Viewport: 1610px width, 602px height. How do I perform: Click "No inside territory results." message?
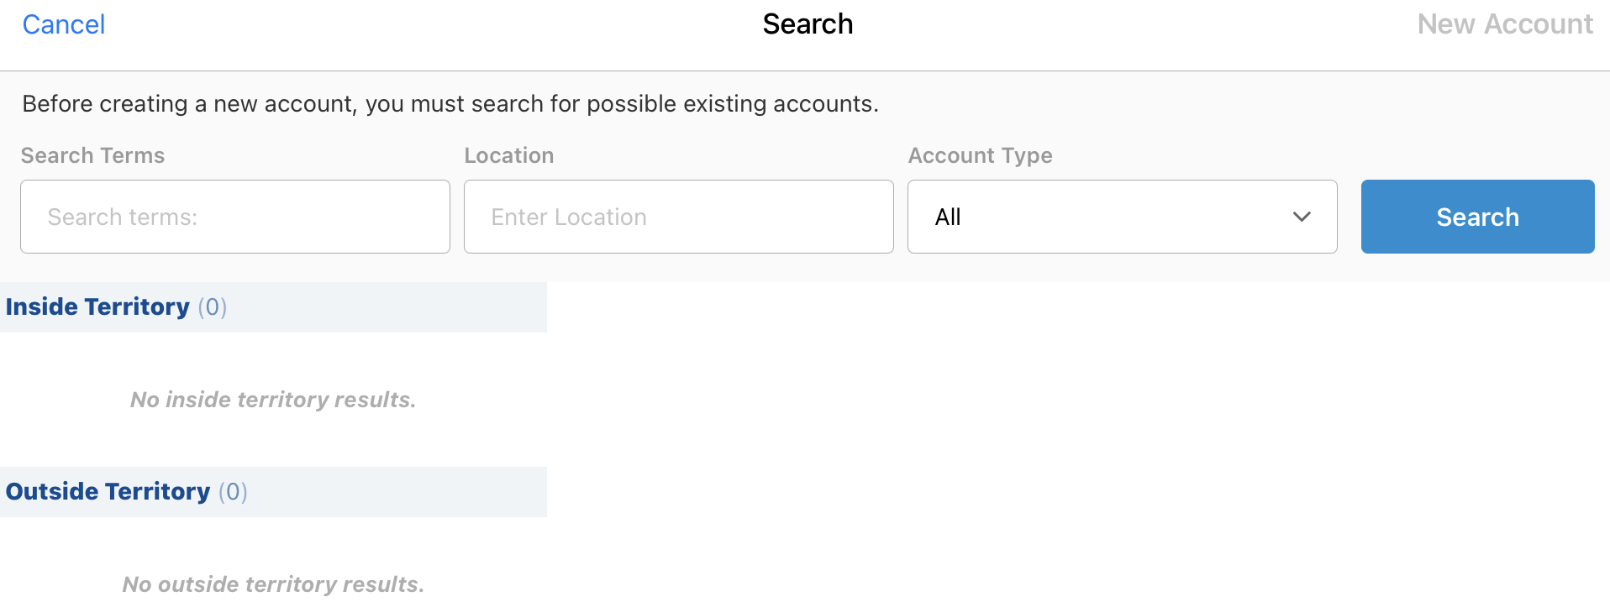[x=273, y=400]
